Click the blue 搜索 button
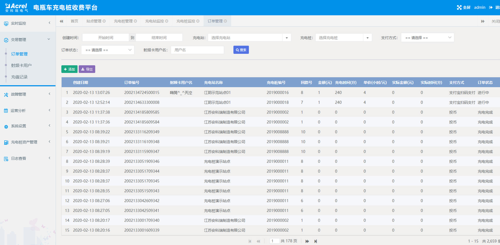The width and height of the screenshot is (500, 245). pos(241,50)
